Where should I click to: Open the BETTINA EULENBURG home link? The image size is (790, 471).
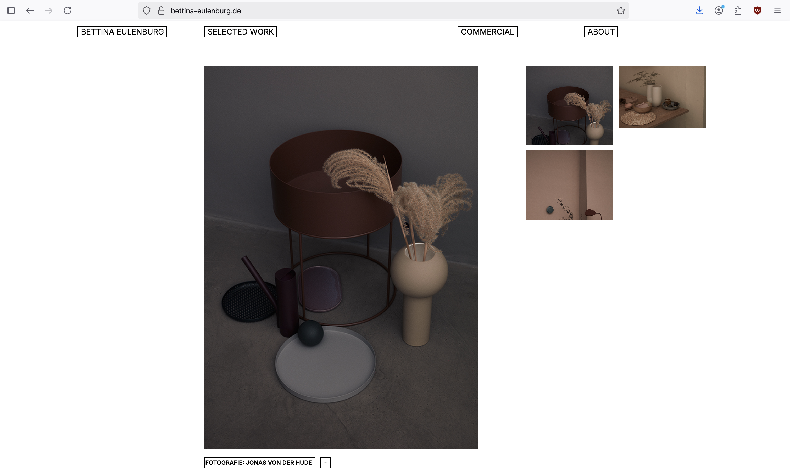click(122, 32)
